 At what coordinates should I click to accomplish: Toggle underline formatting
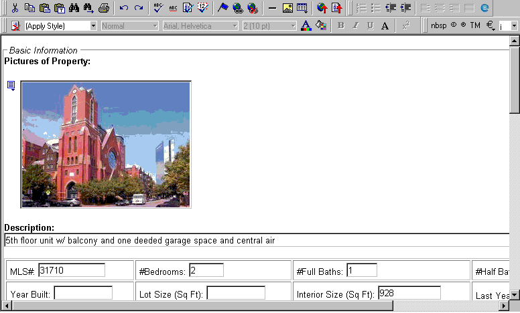(370, 25)
